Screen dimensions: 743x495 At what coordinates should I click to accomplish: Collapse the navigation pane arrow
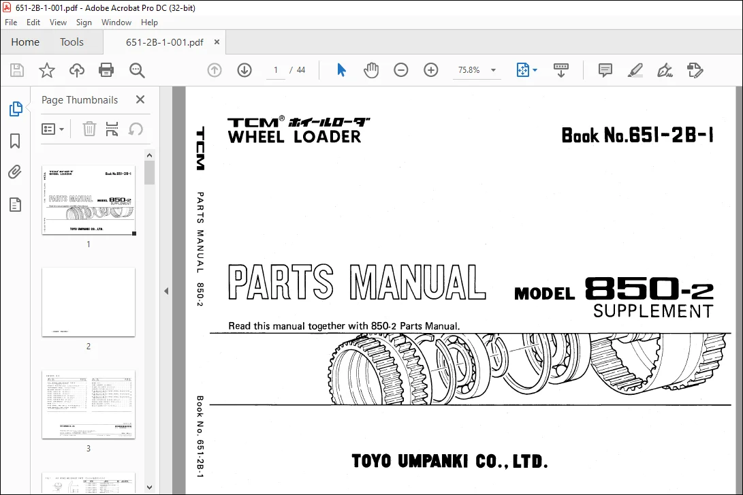[x=166, y=291]
